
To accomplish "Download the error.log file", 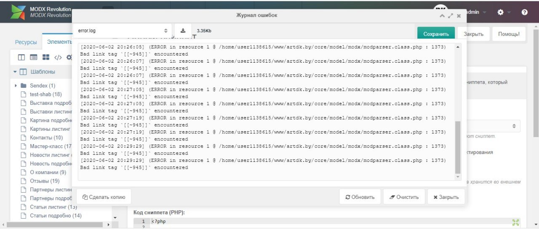I will point(183,31).
